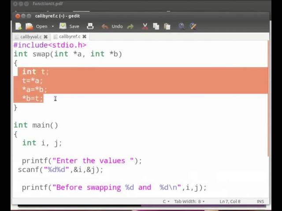Screen dimensions: 282x211
Task: Click the highlighted '*a=*b;' line
Action: click(34, 90)
